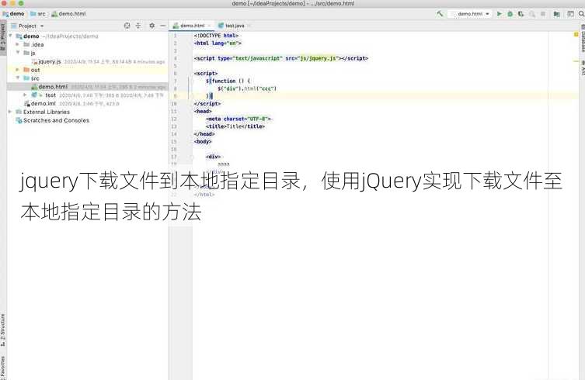Expand the .idea folder arrow
Viewport: 585px width, 380px height.
(x=18, y=44)
